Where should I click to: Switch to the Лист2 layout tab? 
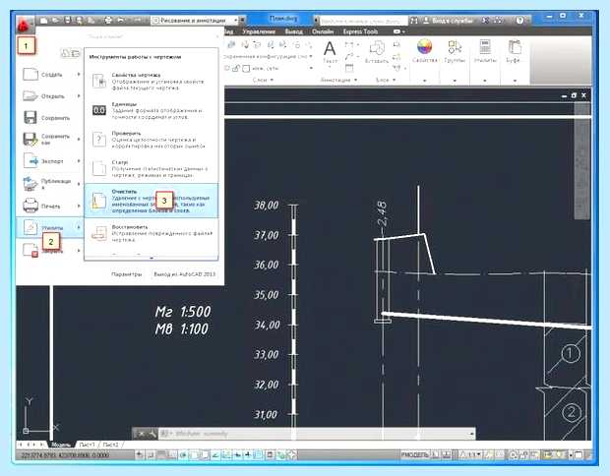[110, 445]
